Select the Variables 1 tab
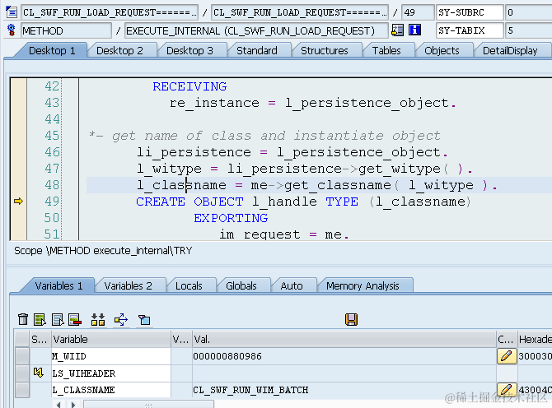This screenshot has width=552, height=408. (x=58, y=285)
